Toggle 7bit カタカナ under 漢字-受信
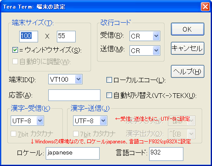 13,134
